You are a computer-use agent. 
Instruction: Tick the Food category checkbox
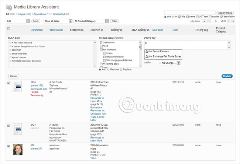(102, 46)
